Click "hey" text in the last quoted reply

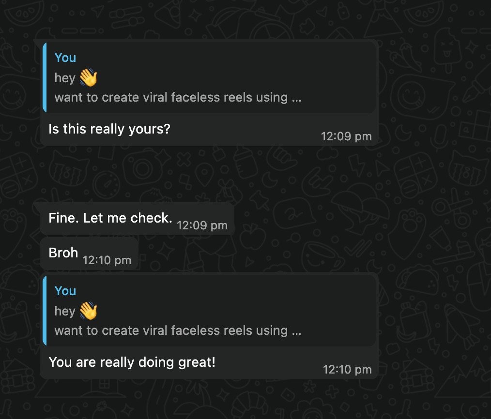(65, 311)
